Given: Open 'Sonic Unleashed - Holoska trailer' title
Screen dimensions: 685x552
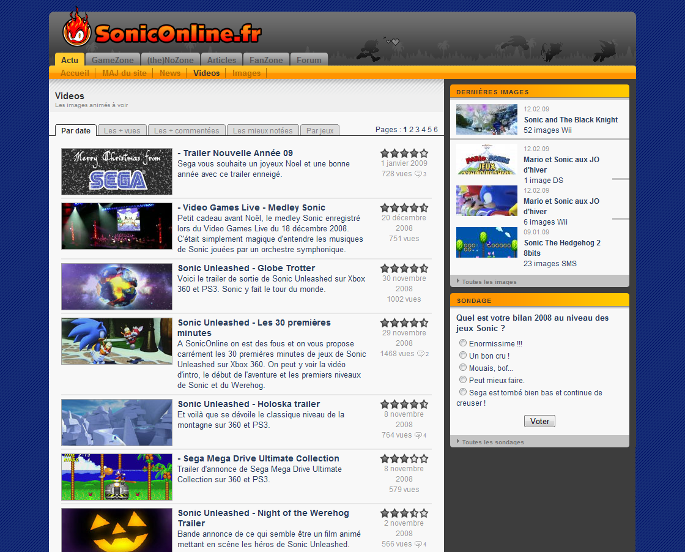Looking at the screenshot, I should [x=248, y=404].
